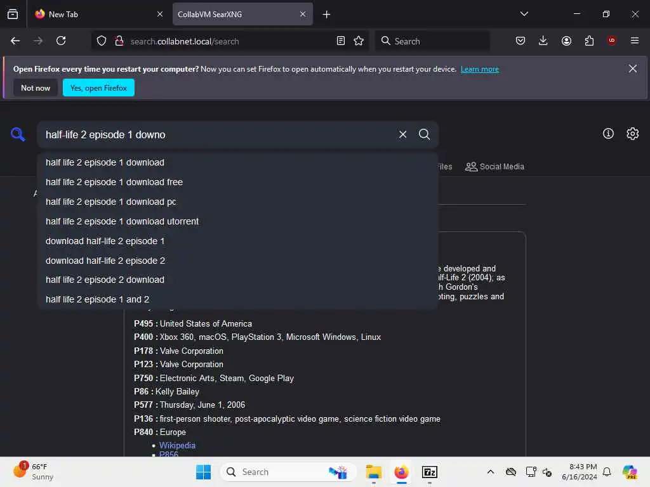
Task: Click the "P577 : Thursday, June 1, 2006" row
Action: (x=189, y=405)
